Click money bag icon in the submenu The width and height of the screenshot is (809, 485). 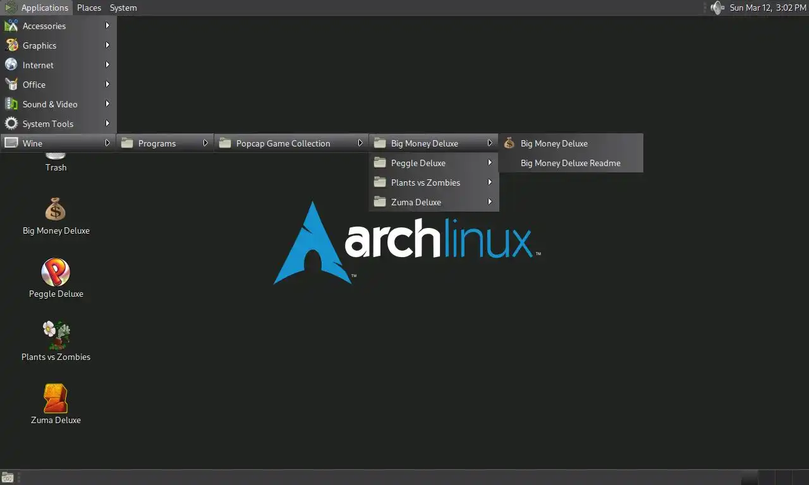(x=509, y=143)
